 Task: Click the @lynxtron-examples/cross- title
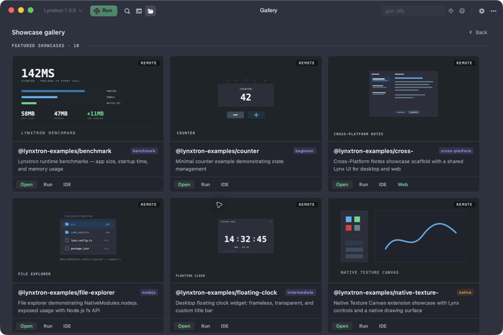click(x=373, y=151)
